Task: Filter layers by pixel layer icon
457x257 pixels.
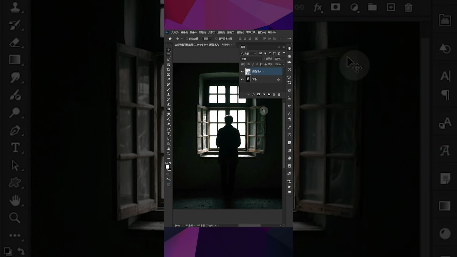Action: point(261,53)
